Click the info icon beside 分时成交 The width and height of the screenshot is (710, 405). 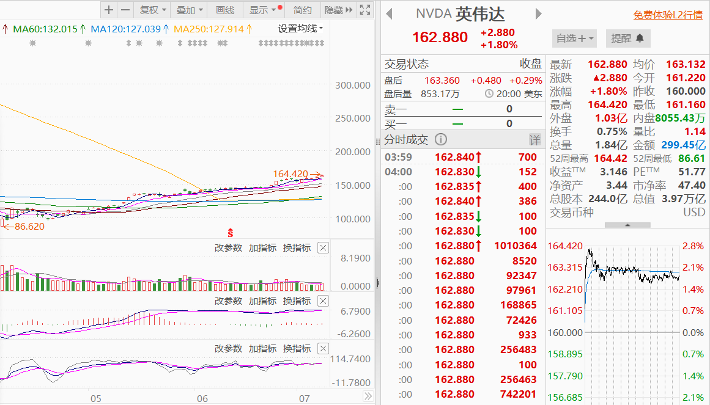(440, 139)
